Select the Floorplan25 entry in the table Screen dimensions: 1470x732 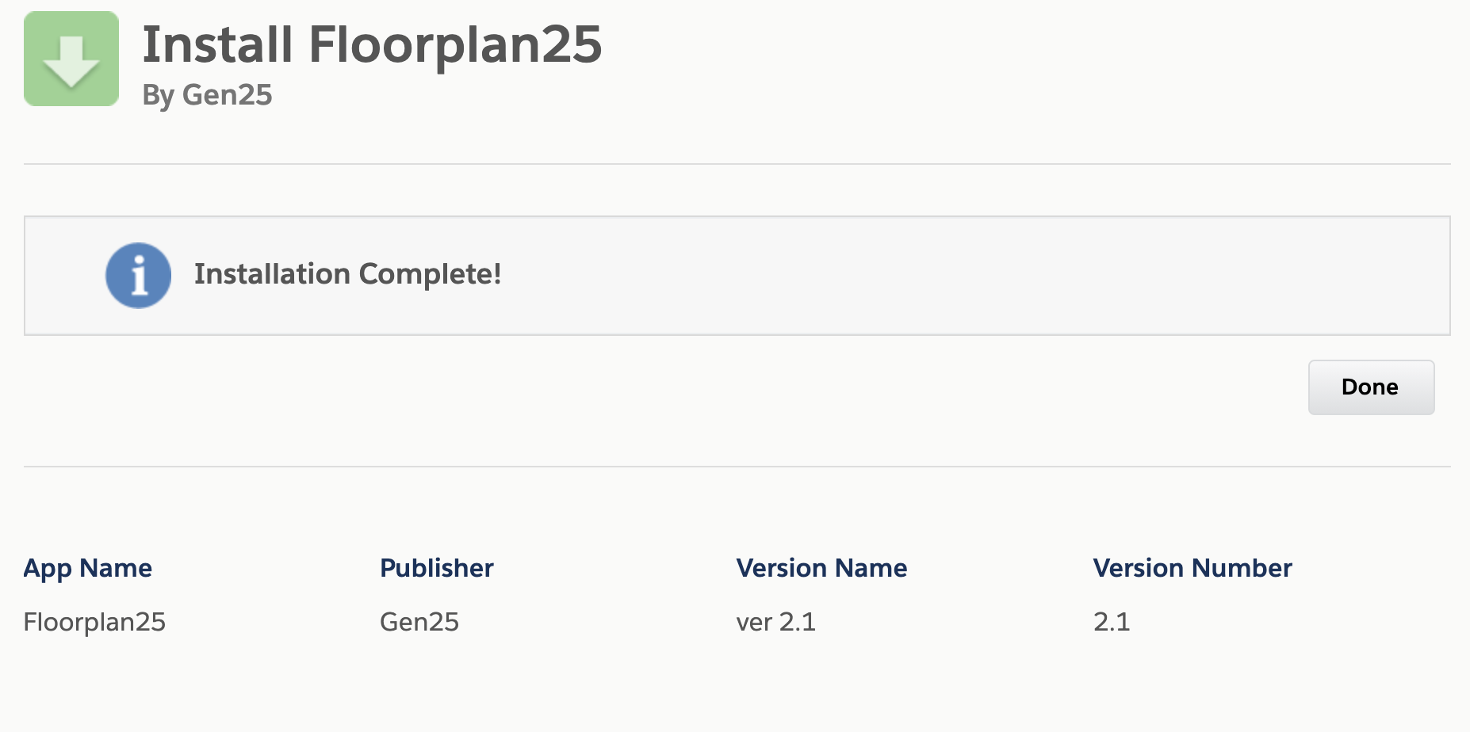click(94, 623)
